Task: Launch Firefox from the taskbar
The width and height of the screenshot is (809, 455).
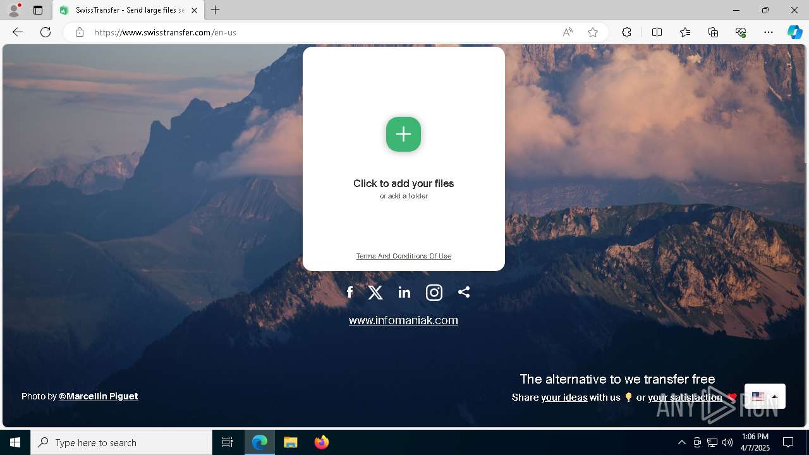Action: 322,442
